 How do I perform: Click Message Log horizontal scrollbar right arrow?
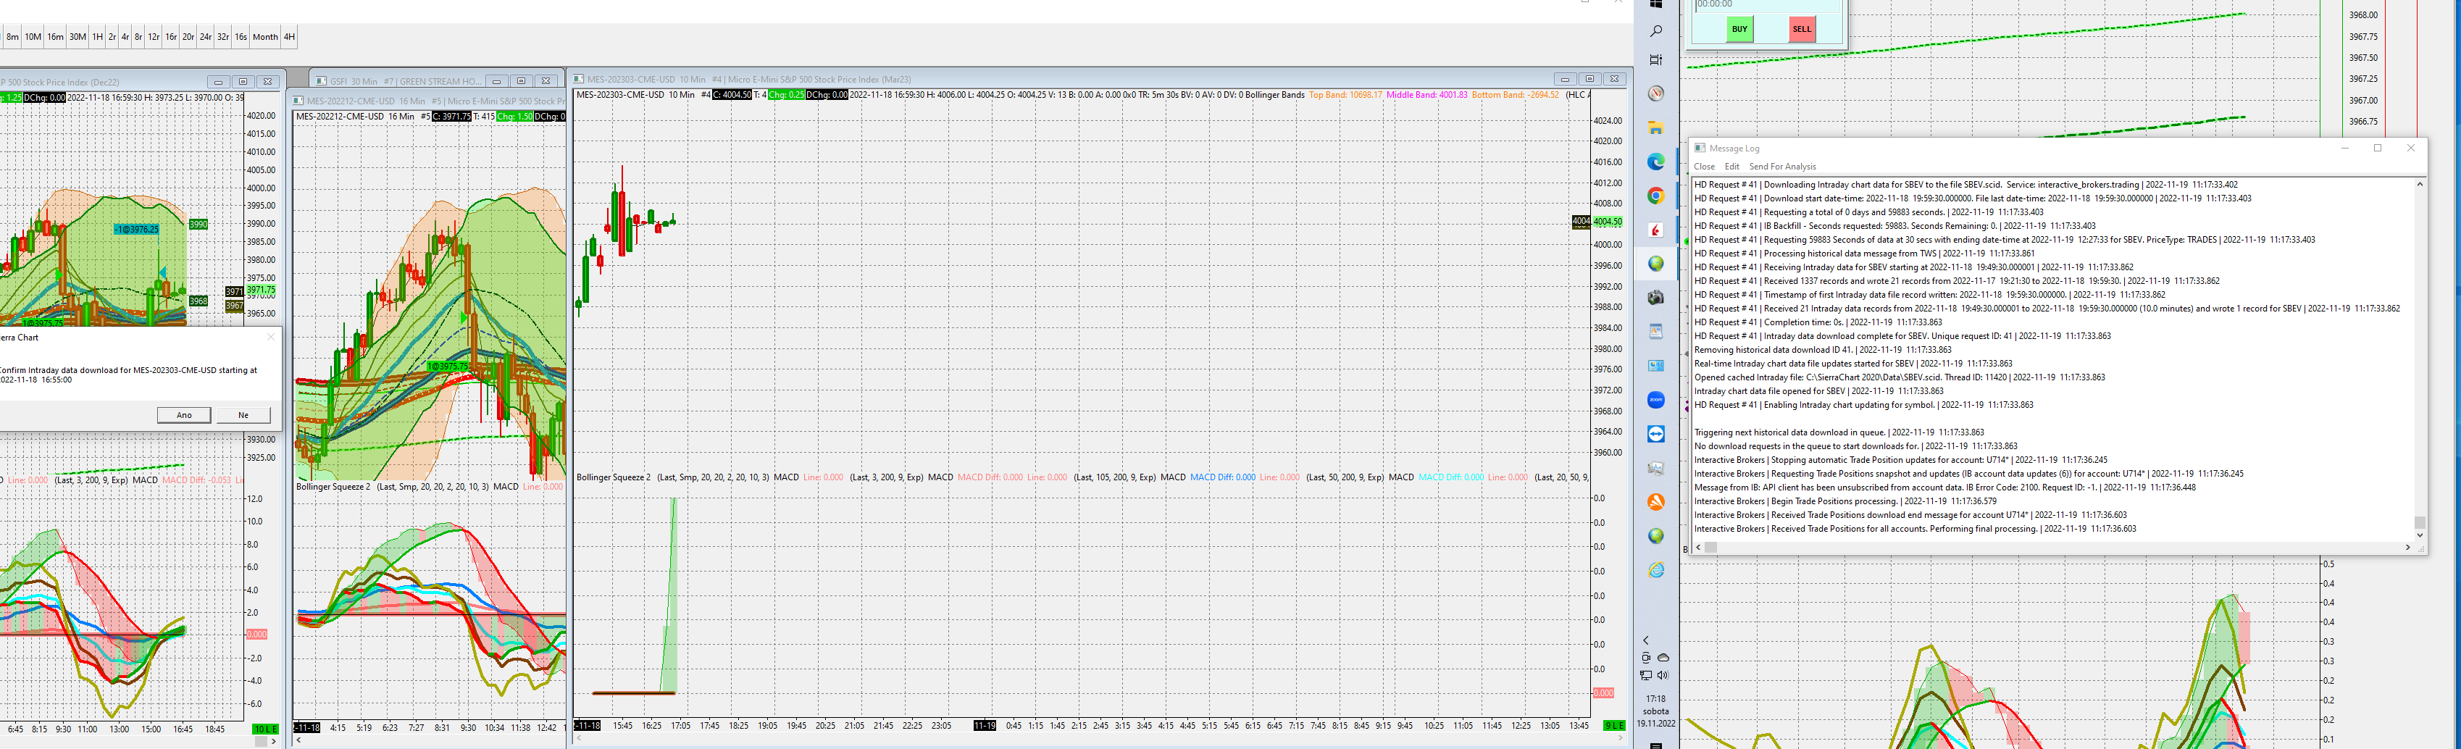click(2407, 548)
